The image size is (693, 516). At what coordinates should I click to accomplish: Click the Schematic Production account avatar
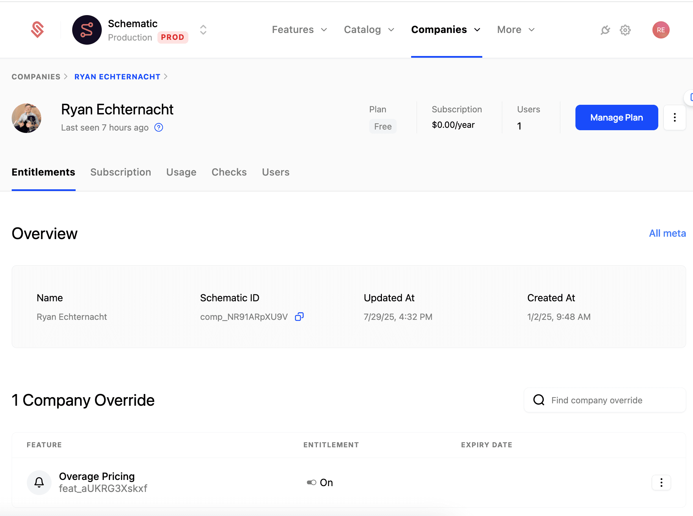[x=87, y=30]
